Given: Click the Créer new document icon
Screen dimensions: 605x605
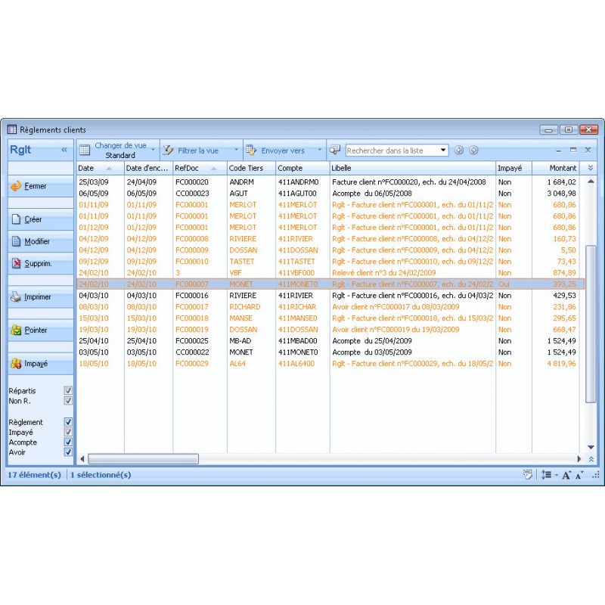Looking at the screenshot, I should point(16,219).
